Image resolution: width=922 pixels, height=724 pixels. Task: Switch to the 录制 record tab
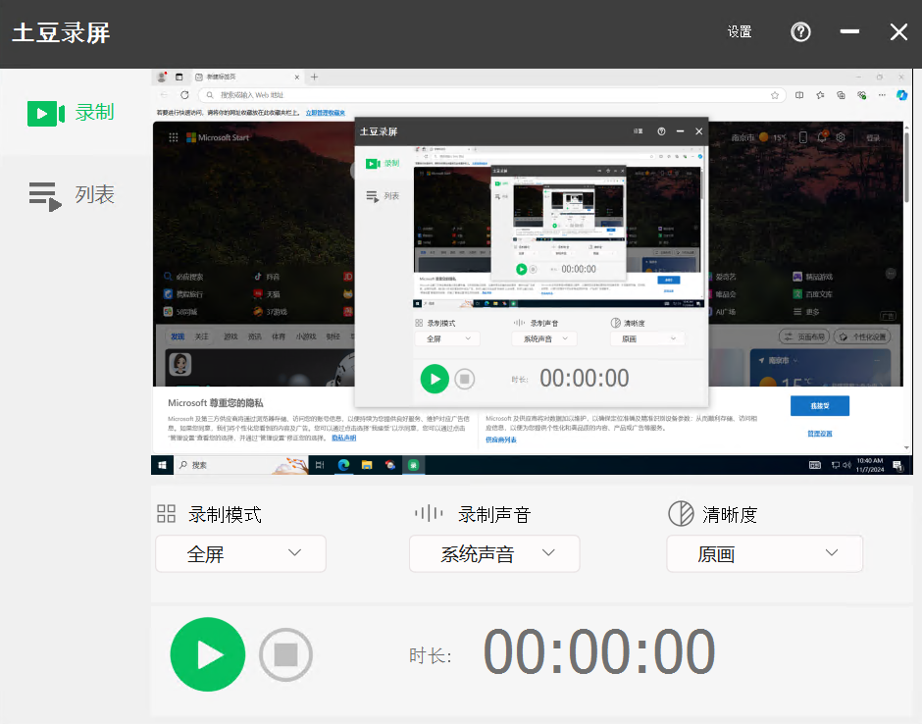(x=71, y=113)
